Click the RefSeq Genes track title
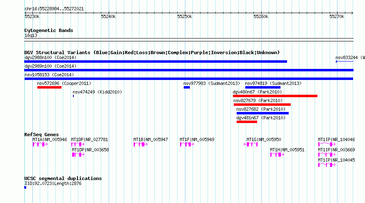 (x=41, y=135)
